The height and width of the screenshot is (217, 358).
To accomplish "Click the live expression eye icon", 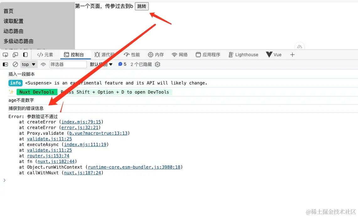I will [x=43, y=64].
